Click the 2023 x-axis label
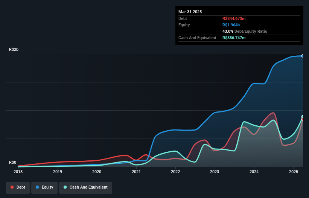Viewport: 309px width, 198px height. coord(215,172)
